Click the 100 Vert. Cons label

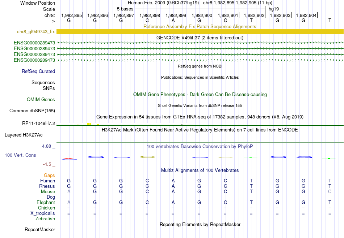click(20, 155)
